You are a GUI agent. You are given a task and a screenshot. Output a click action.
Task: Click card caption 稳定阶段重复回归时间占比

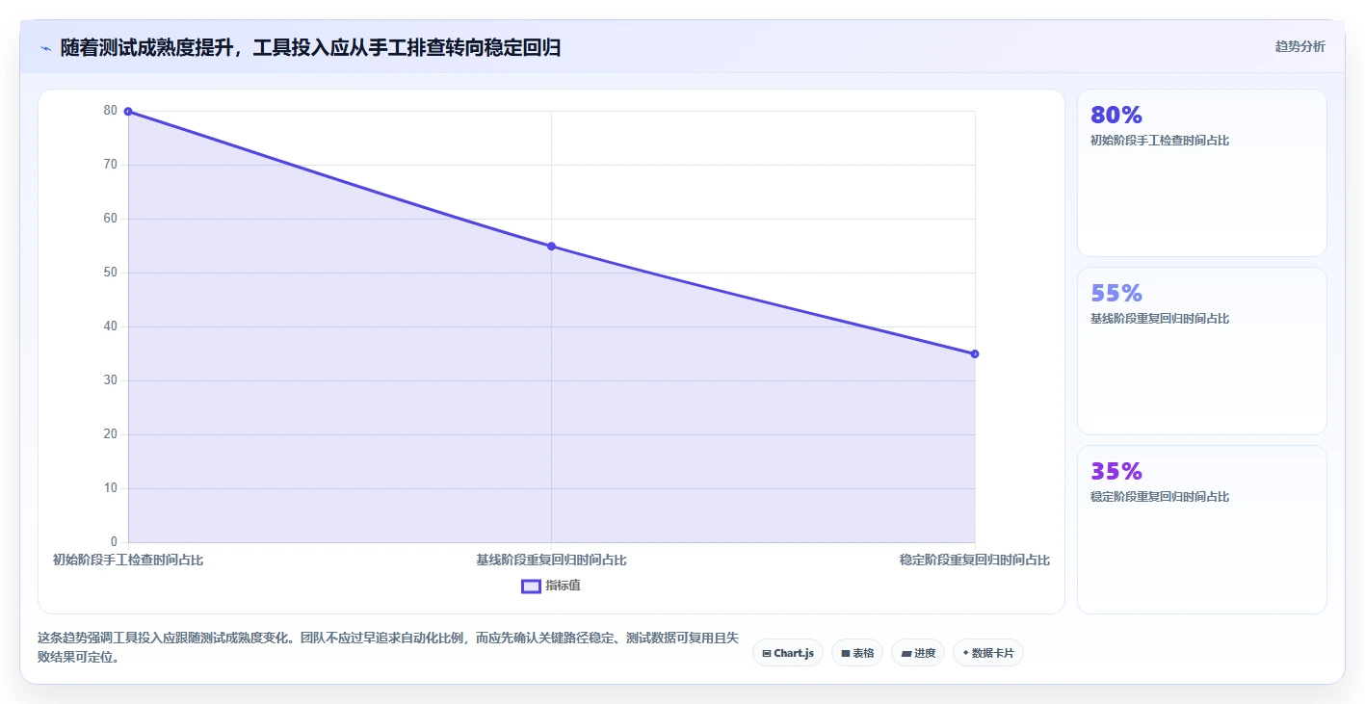(1160, 497)
